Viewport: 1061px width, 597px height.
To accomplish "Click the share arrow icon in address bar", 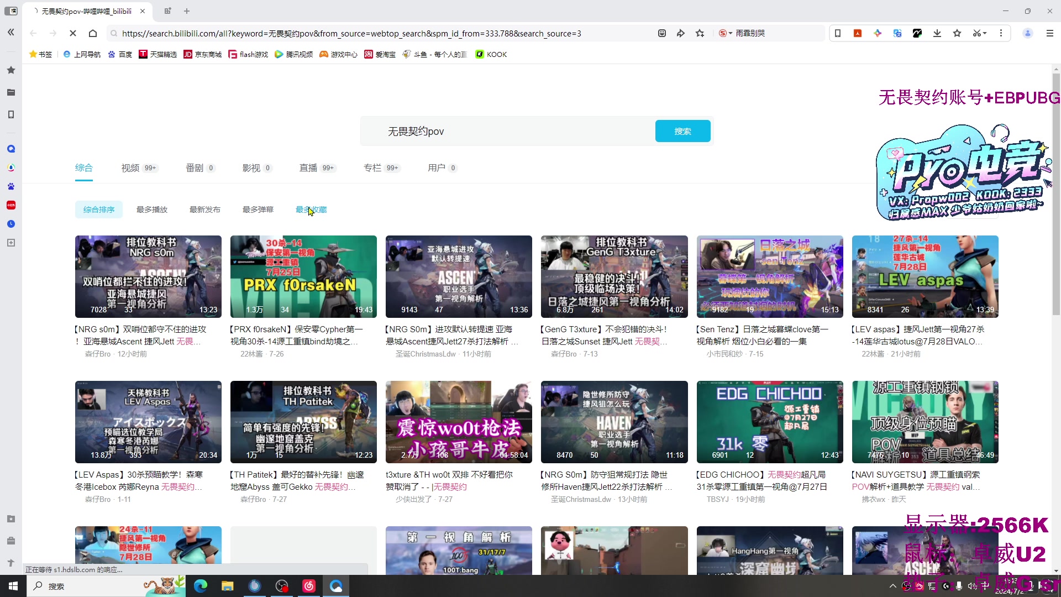I will 680,33.
